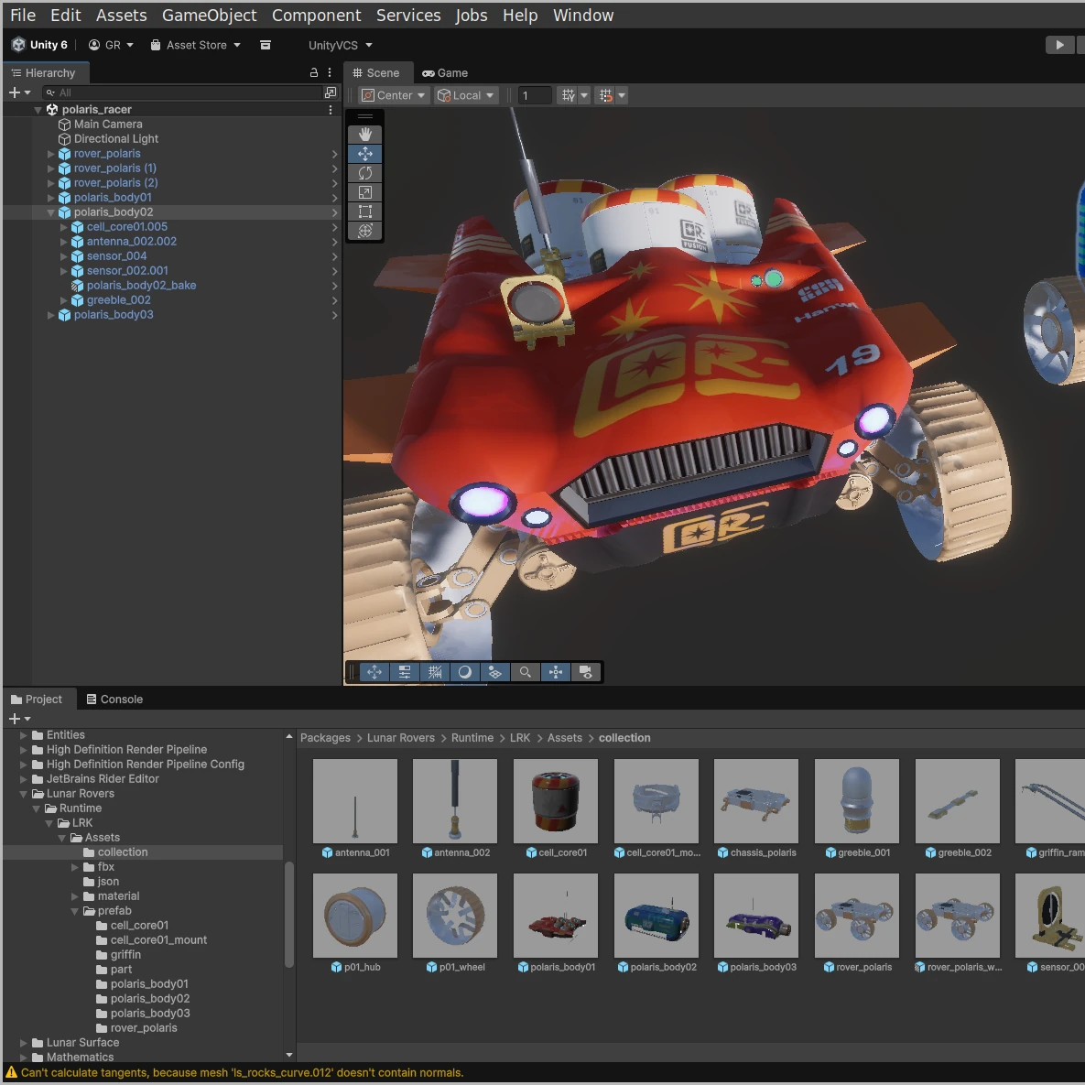The image size is (1085, 1085).
Task: Click the search magnifier overlay icon in Scene
Action: [526, 672]
